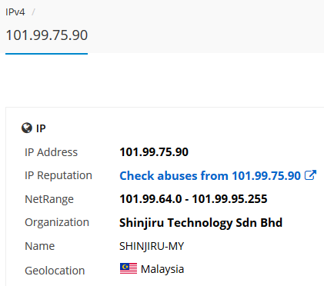324x286 pixels.
Task: Select the 101.99.75.90 page title tab
Action: 47,35
